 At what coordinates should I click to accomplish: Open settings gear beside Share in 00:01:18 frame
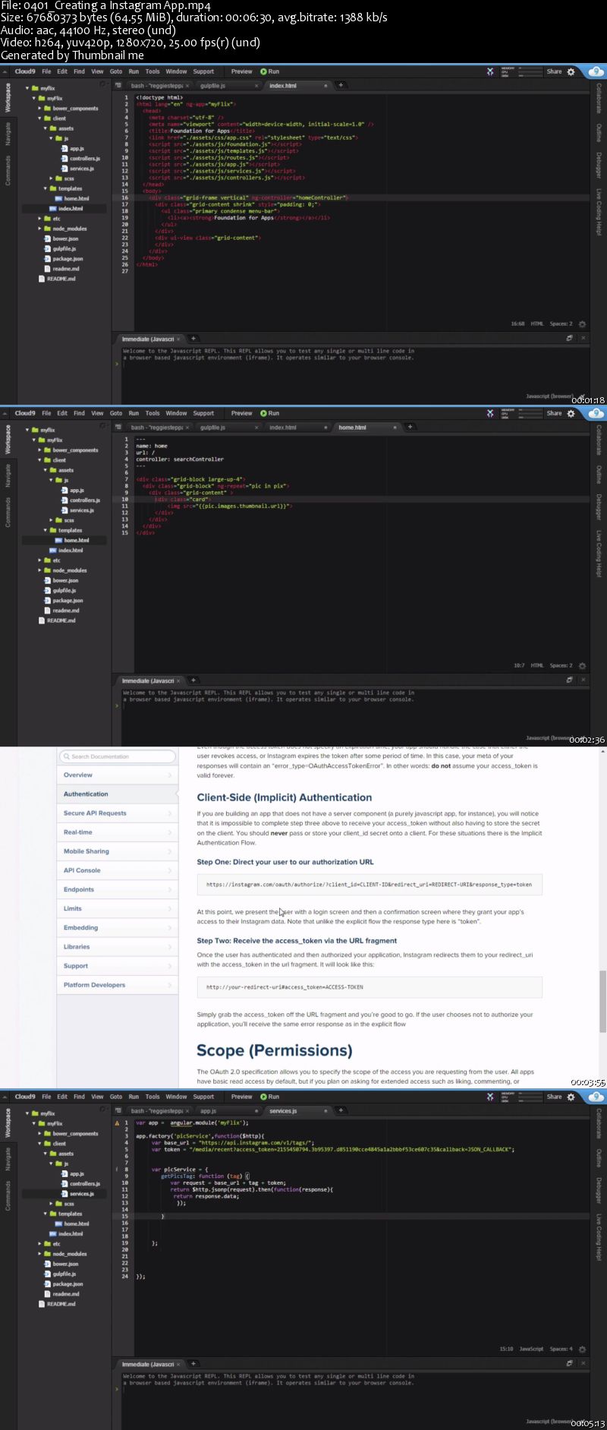click(571, 72)
